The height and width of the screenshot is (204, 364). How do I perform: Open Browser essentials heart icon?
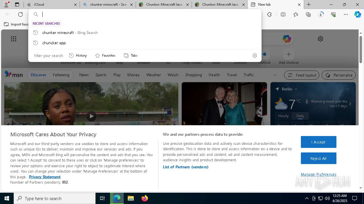tap(333, 14)
